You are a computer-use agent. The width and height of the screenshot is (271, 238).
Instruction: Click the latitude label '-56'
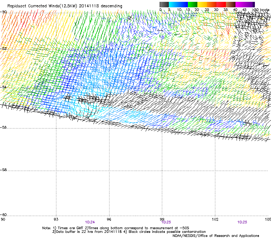[x=3, y=127]
